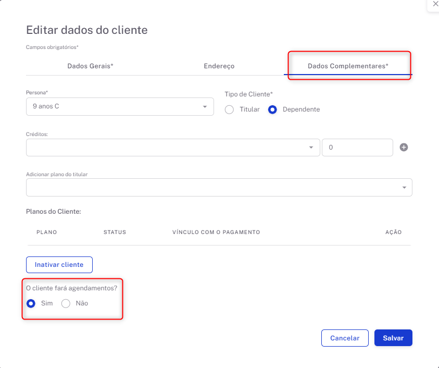The width and height of the screenshot is (439, 368).
Task: Open Adicionar plano do titular dropdown
Action: pos(219,188)
